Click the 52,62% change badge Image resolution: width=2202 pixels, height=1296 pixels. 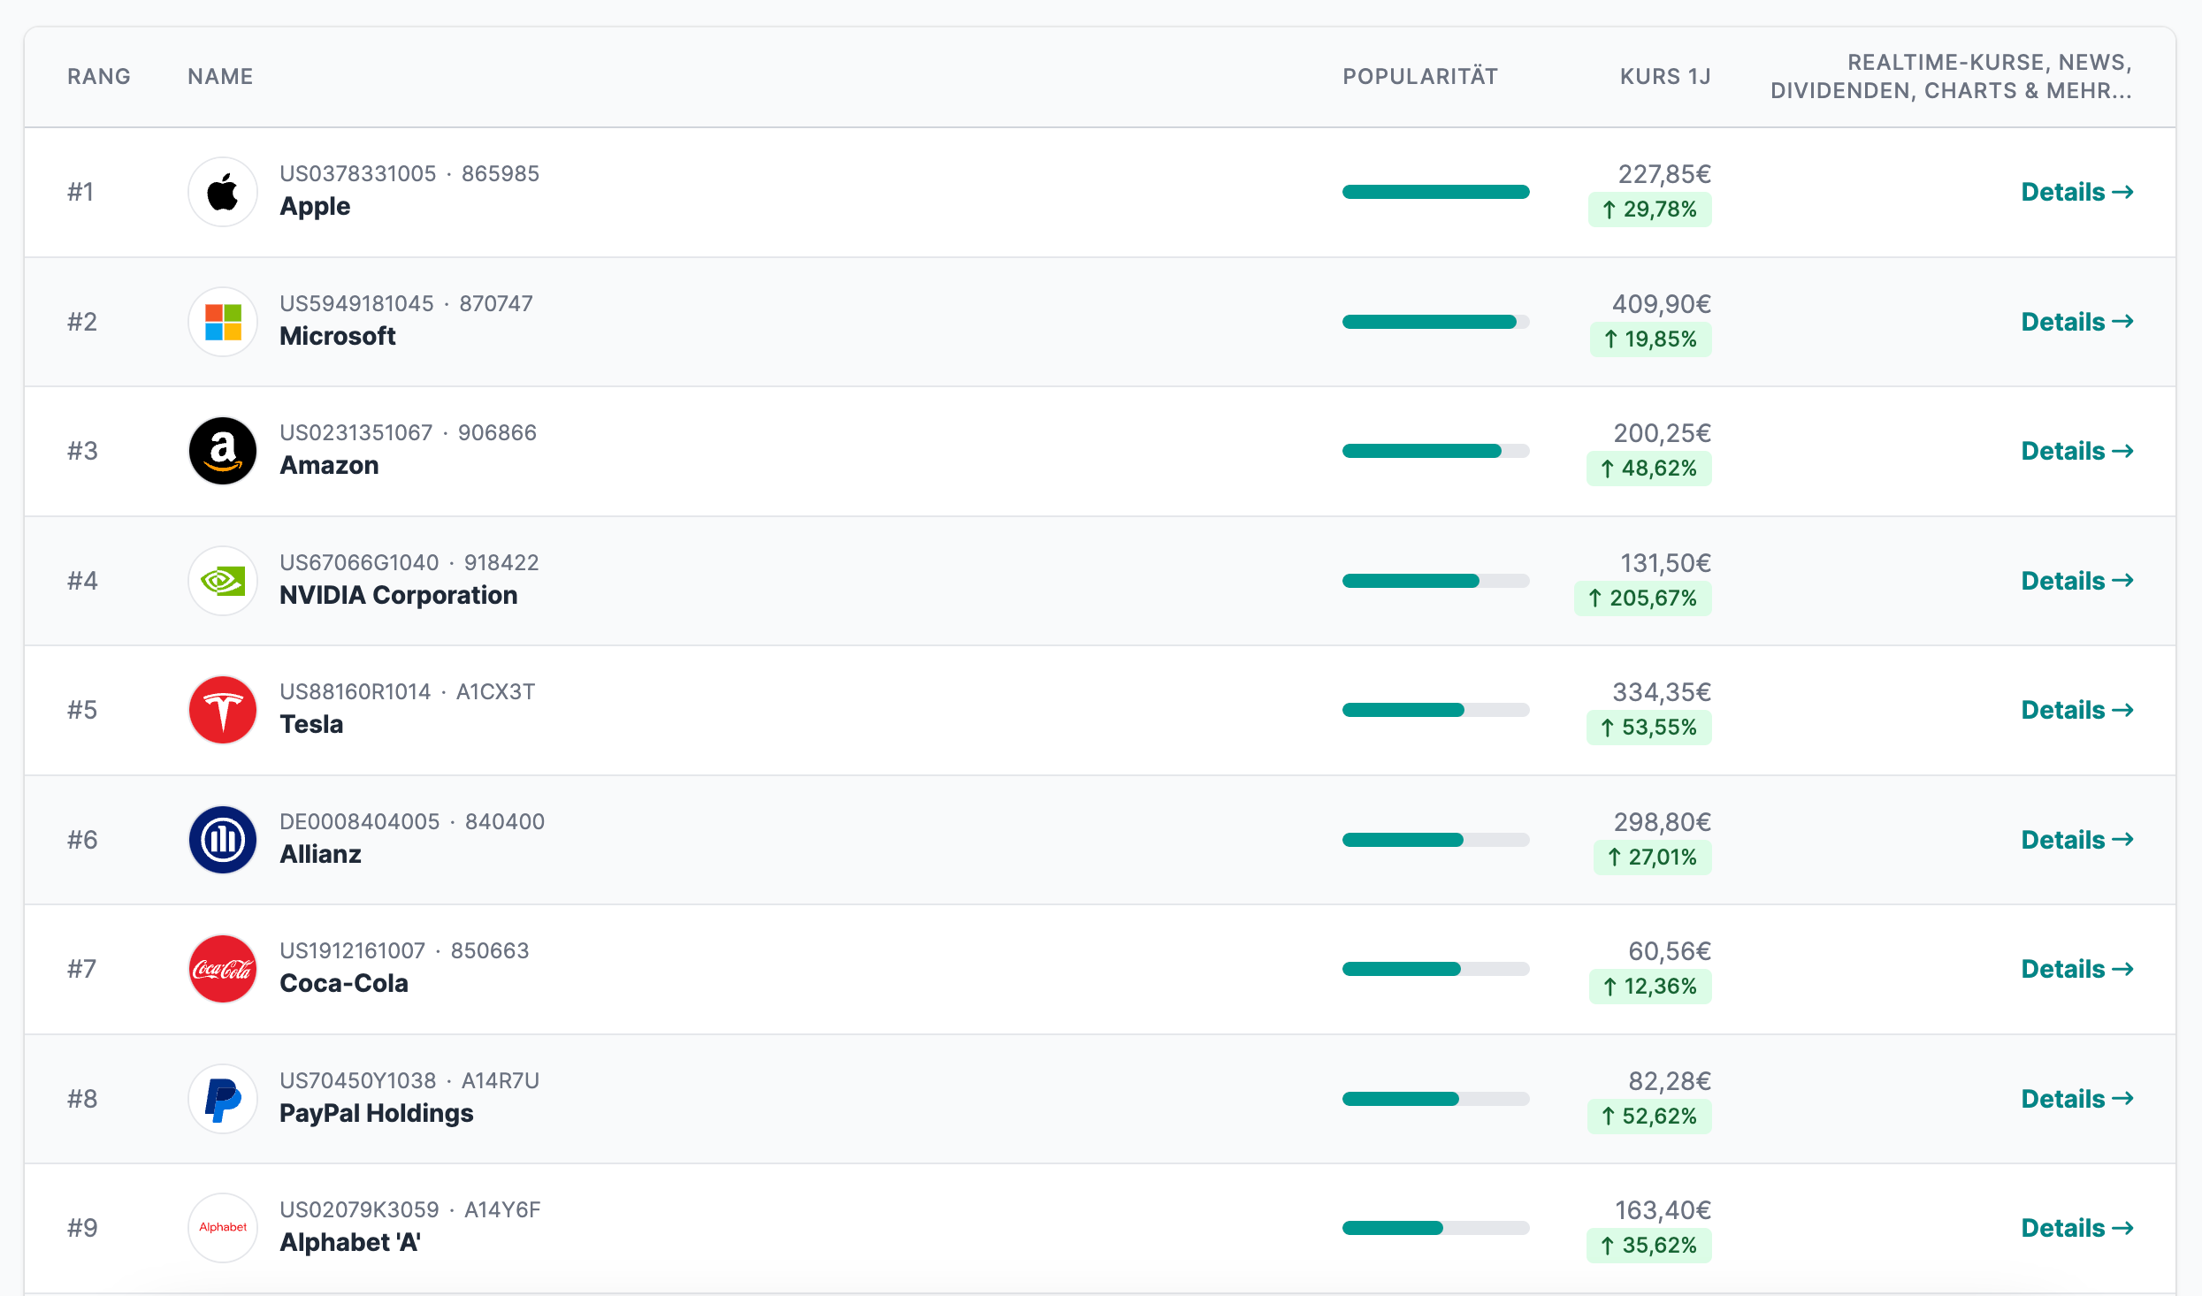click(x=1649, y=1117)
